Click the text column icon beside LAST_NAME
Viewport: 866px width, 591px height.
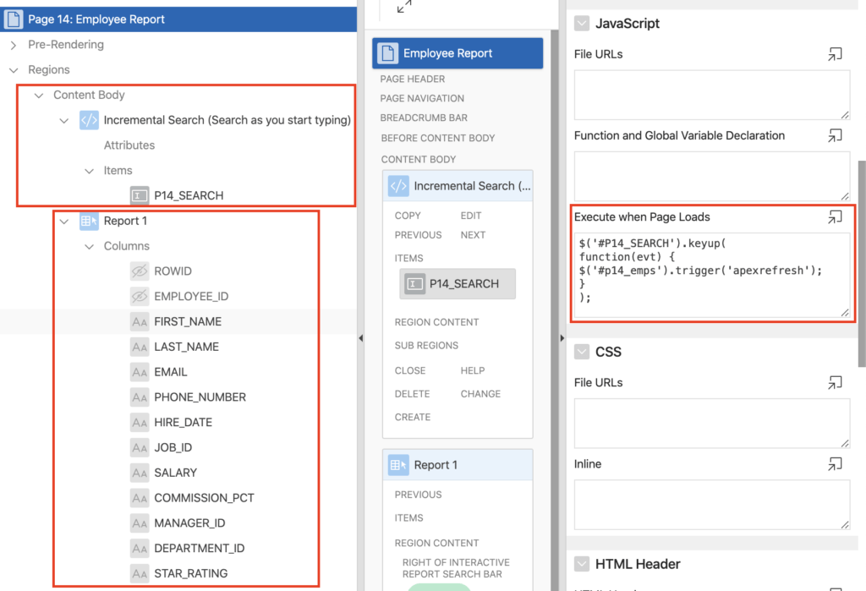140,347
